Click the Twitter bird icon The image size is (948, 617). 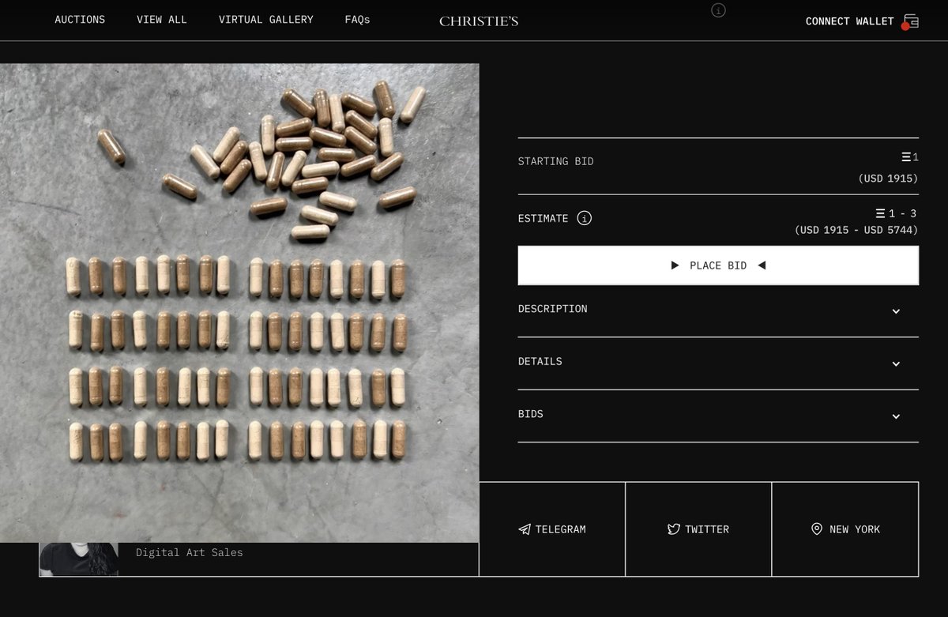pyautogui.click(x=673, y=529)
